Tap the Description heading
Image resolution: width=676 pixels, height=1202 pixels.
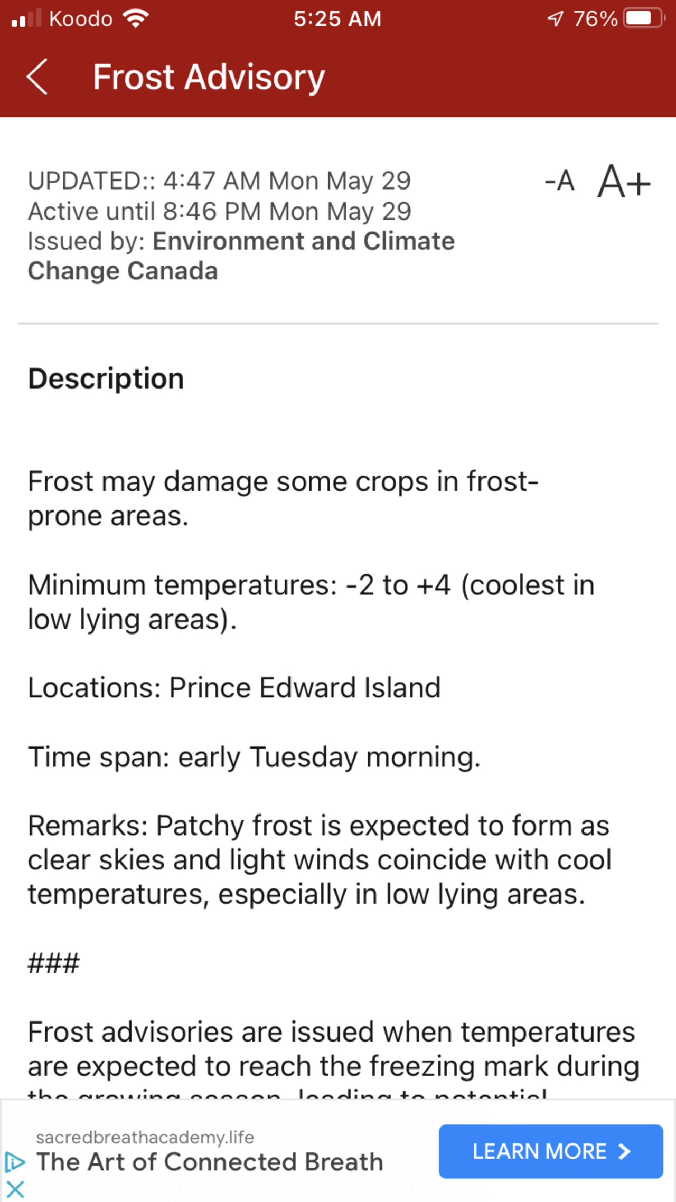(x=106, y=378)
